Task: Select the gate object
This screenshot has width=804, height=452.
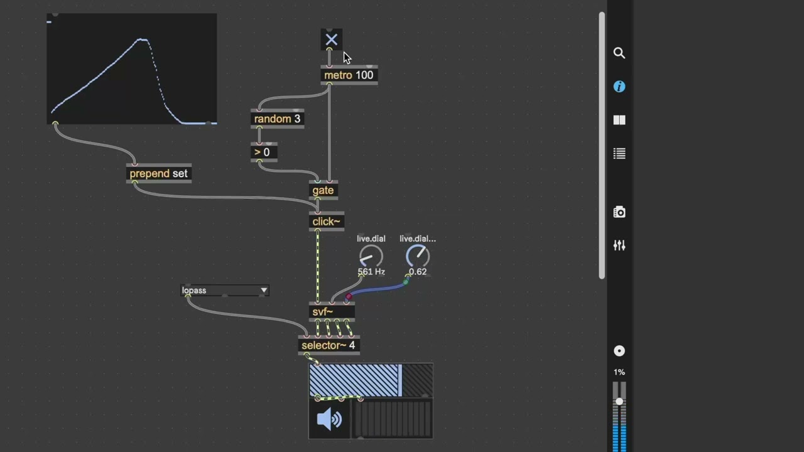Action: click(323, 190)
